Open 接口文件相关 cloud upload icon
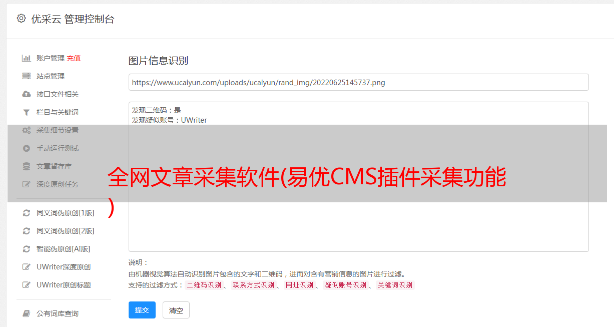 coord(27,94)
